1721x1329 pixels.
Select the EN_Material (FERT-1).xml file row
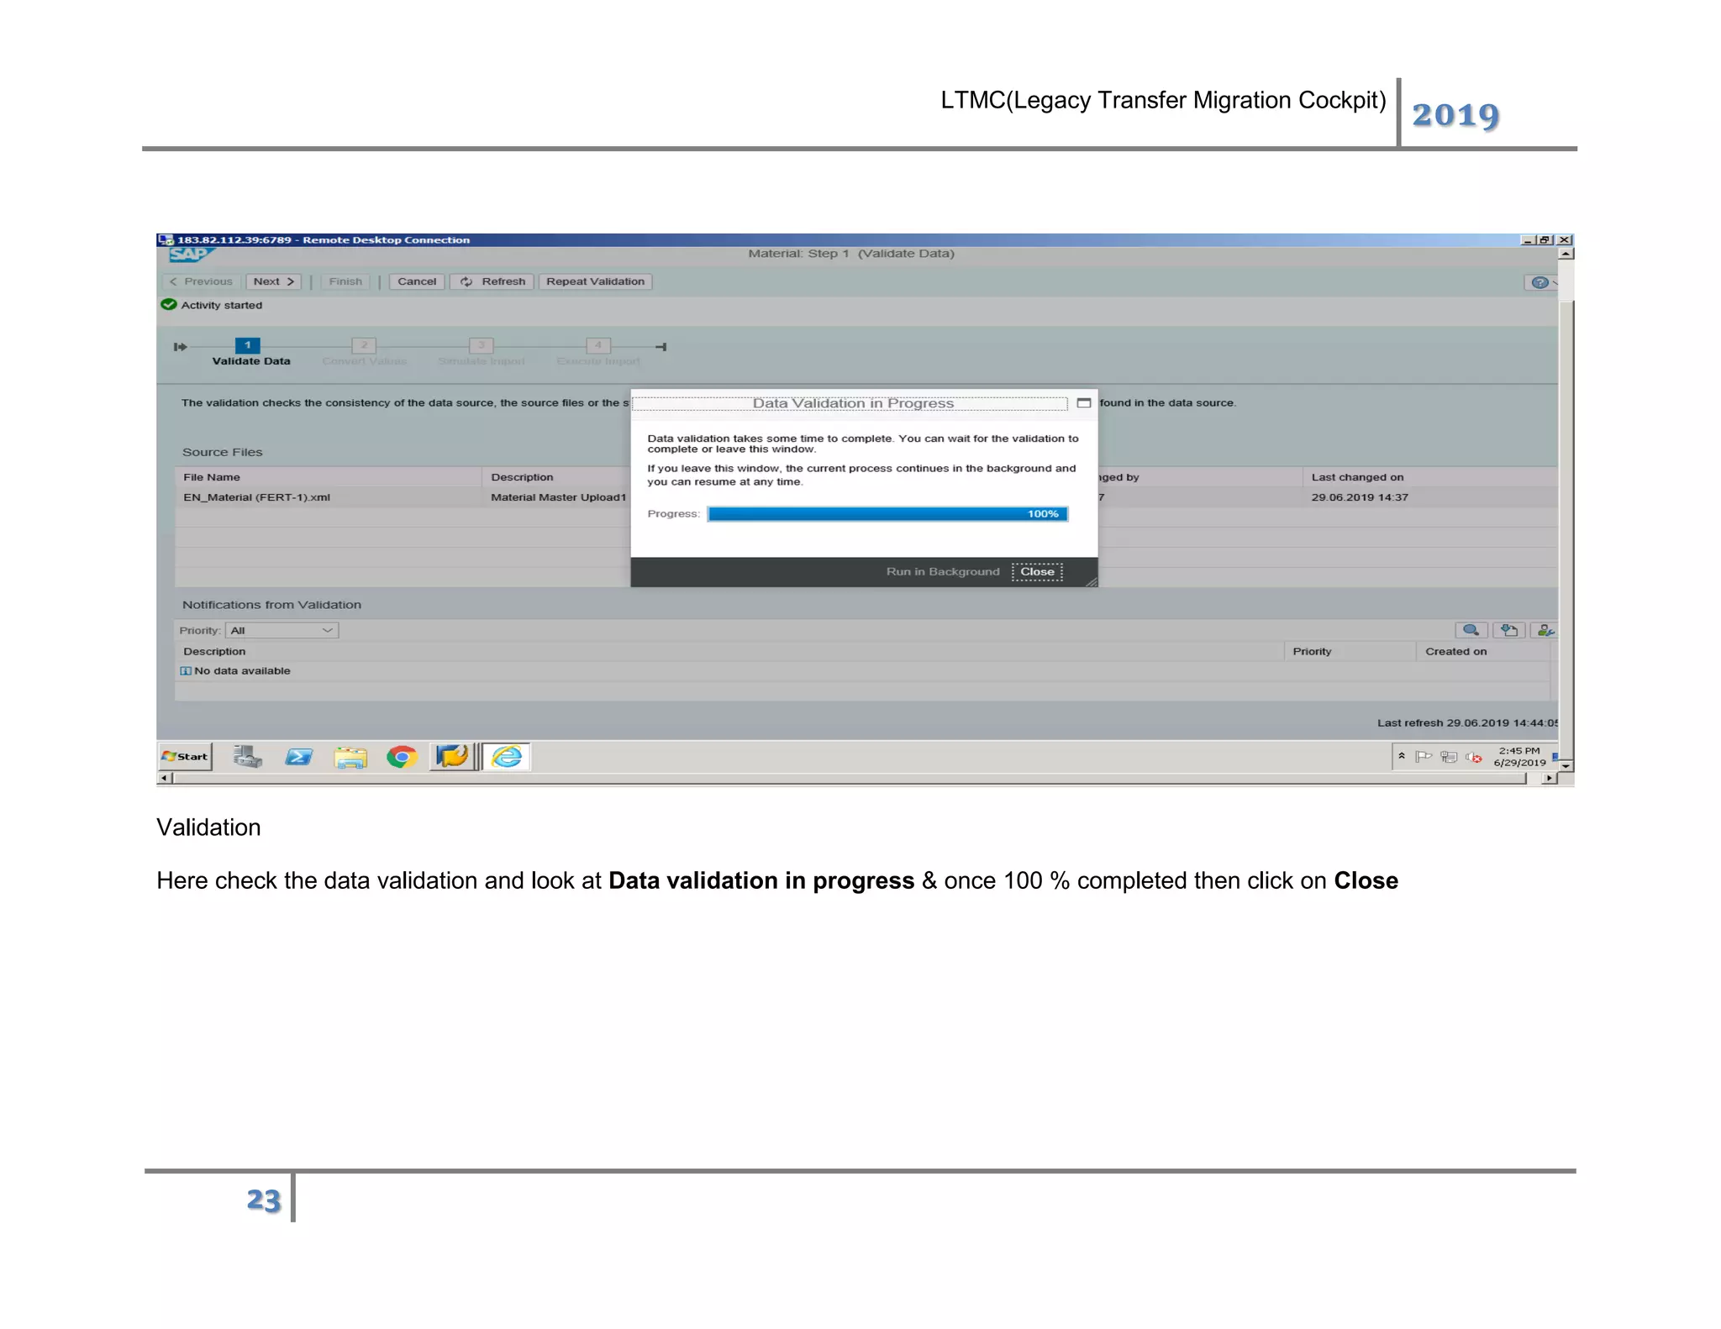tap(257, 497)
